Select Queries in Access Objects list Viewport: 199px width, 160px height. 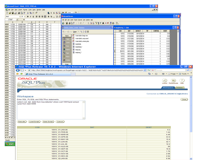point(67,43)
